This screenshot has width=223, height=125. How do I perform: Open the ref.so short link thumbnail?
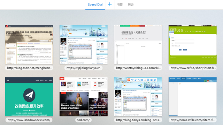193,45
